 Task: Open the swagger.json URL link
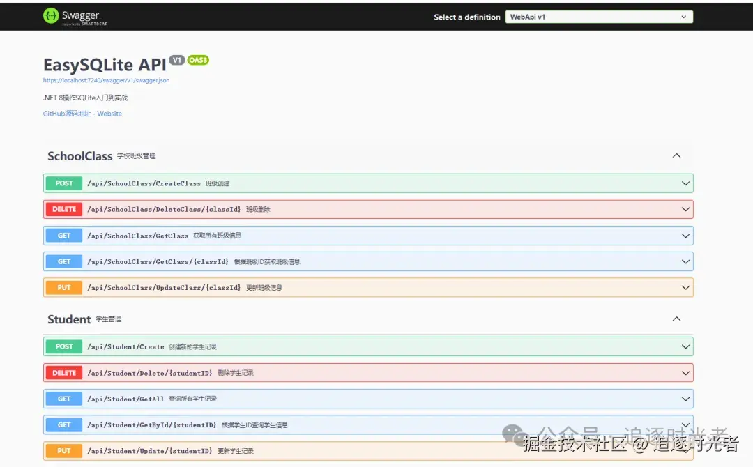click(106, 81)
